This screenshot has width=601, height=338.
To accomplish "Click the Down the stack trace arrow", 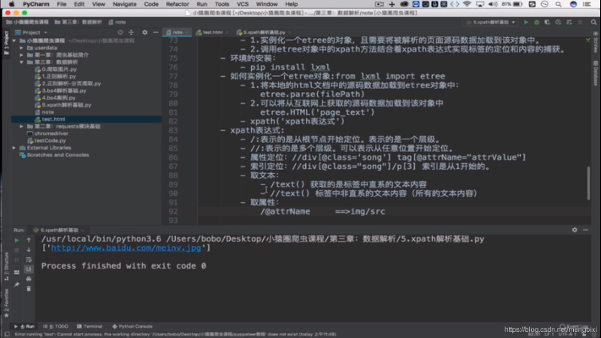I will [x=29, y=250].
